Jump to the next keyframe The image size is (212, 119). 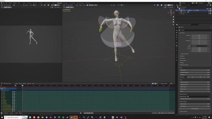pyautogui.click(x=91, y=113)
